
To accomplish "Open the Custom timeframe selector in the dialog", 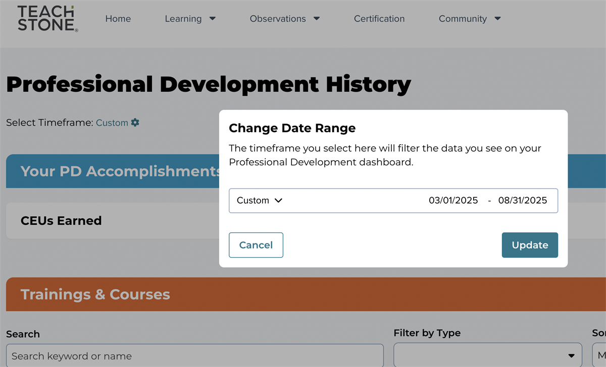I will click(x=259, y=200).
